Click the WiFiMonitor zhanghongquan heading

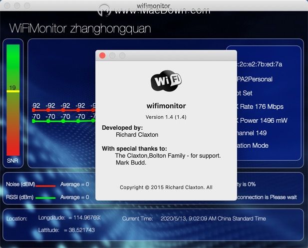point(80,28)
